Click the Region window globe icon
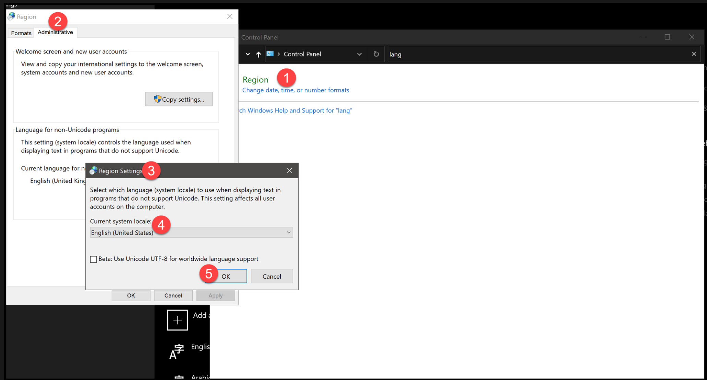The image size is (707, 380). point(12,16)
